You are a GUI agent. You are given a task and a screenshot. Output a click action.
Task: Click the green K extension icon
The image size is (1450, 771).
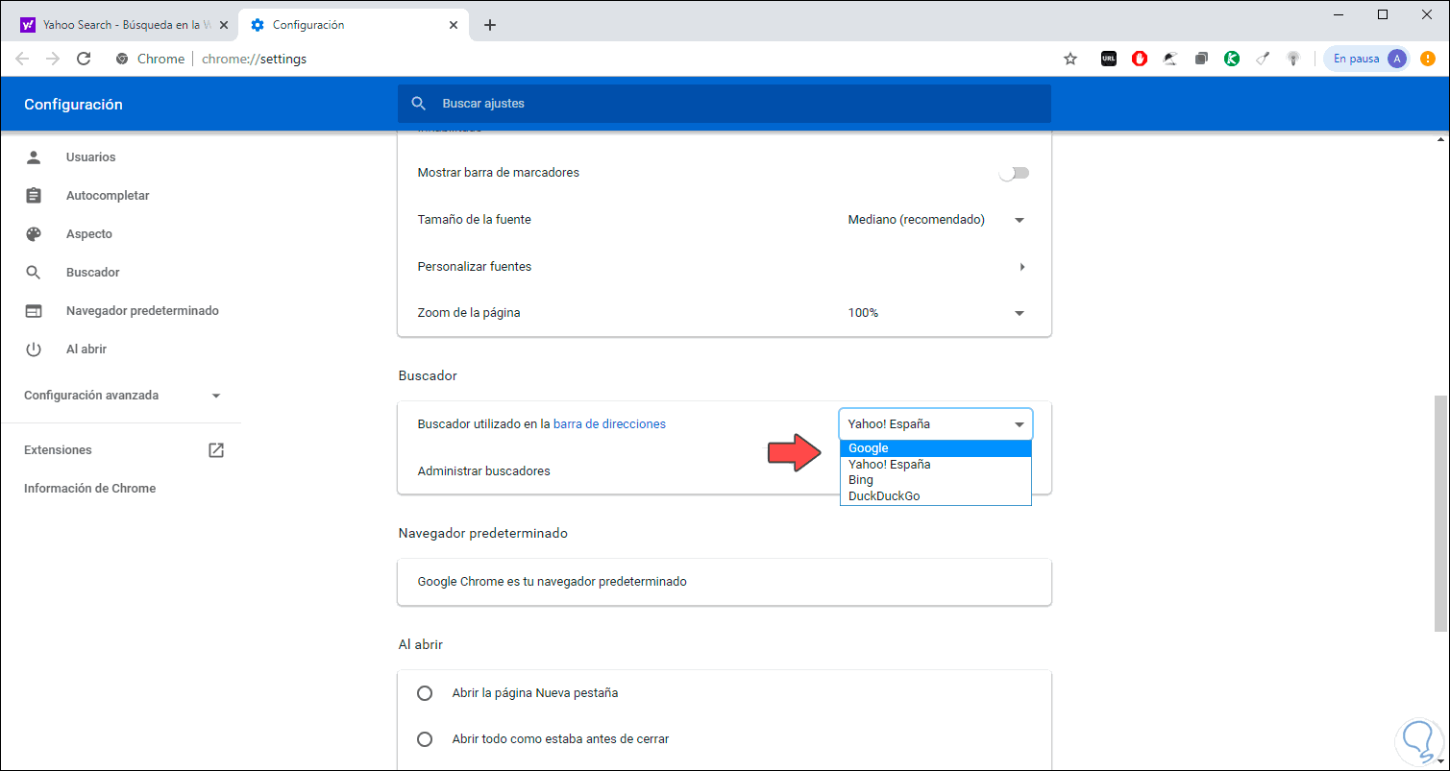click(x=1232, y=59)
